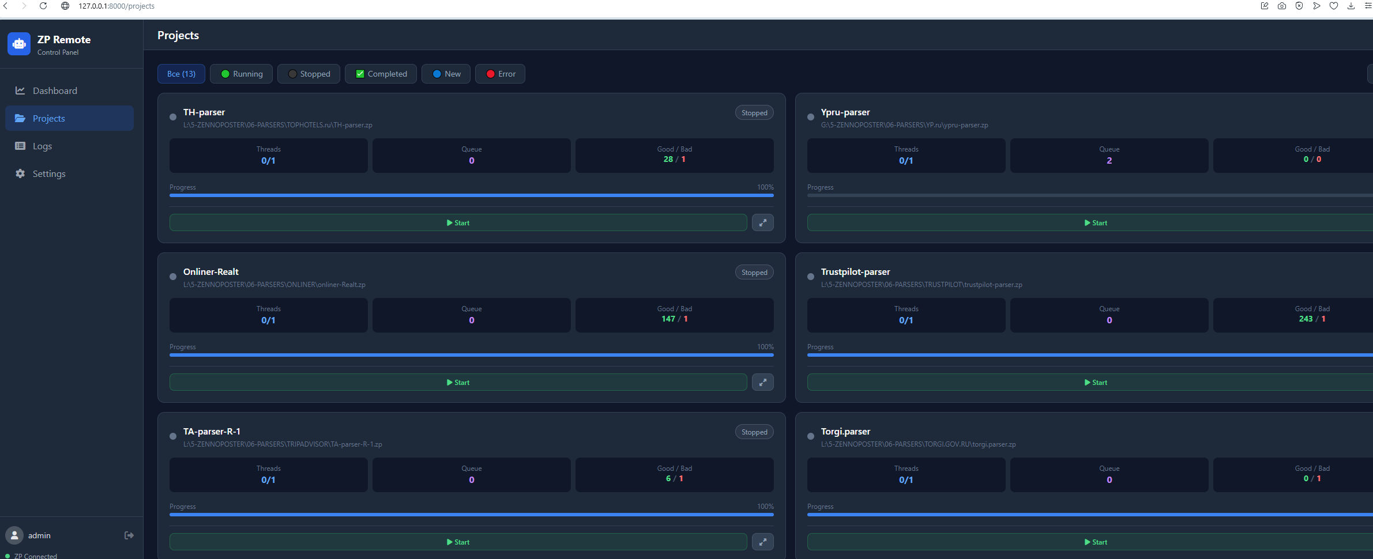Expand the TH-parser card details

pos(762,223)
